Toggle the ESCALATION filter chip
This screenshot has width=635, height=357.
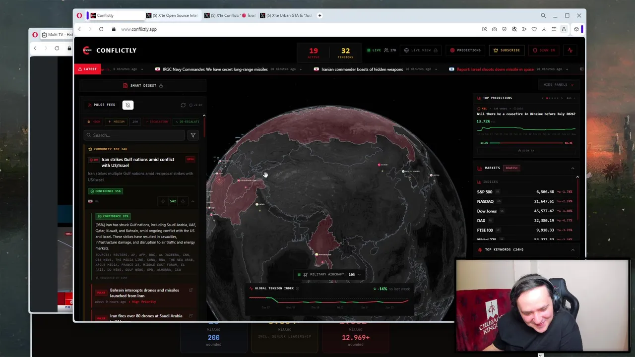157,121
